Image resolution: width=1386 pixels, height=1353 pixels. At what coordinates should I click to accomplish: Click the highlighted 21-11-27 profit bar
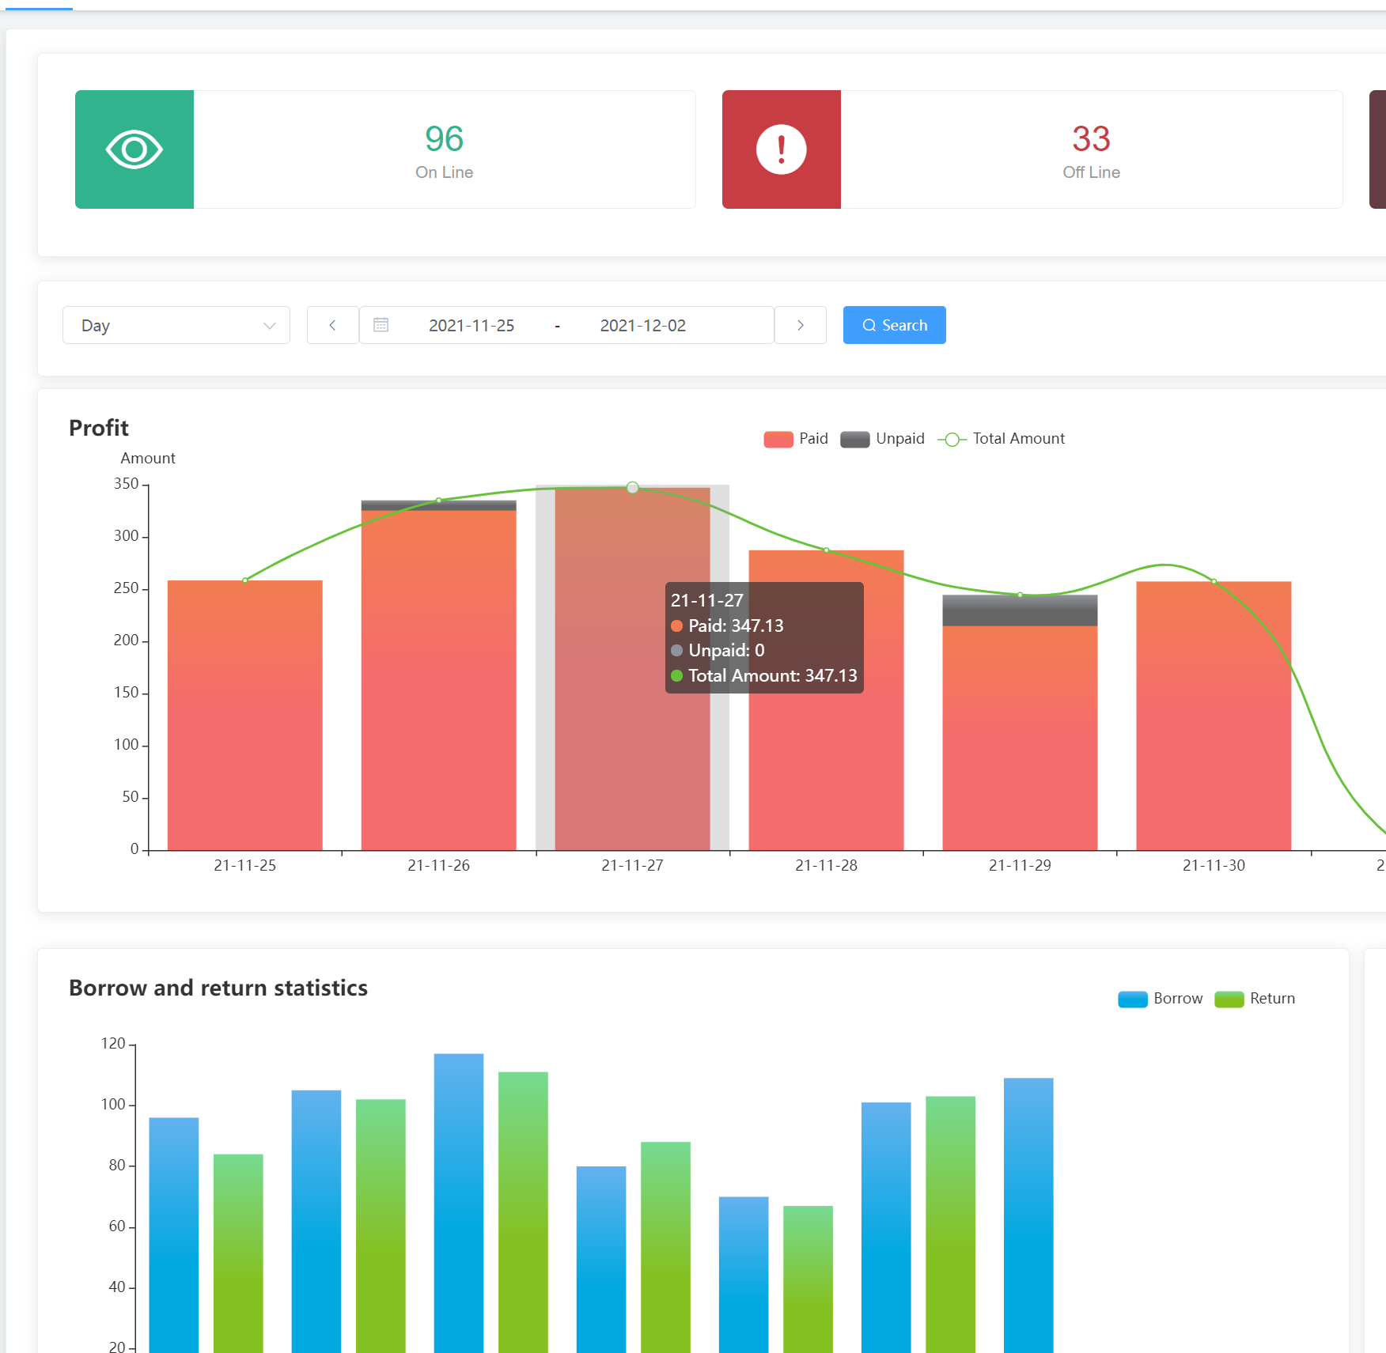pos(633,669)
